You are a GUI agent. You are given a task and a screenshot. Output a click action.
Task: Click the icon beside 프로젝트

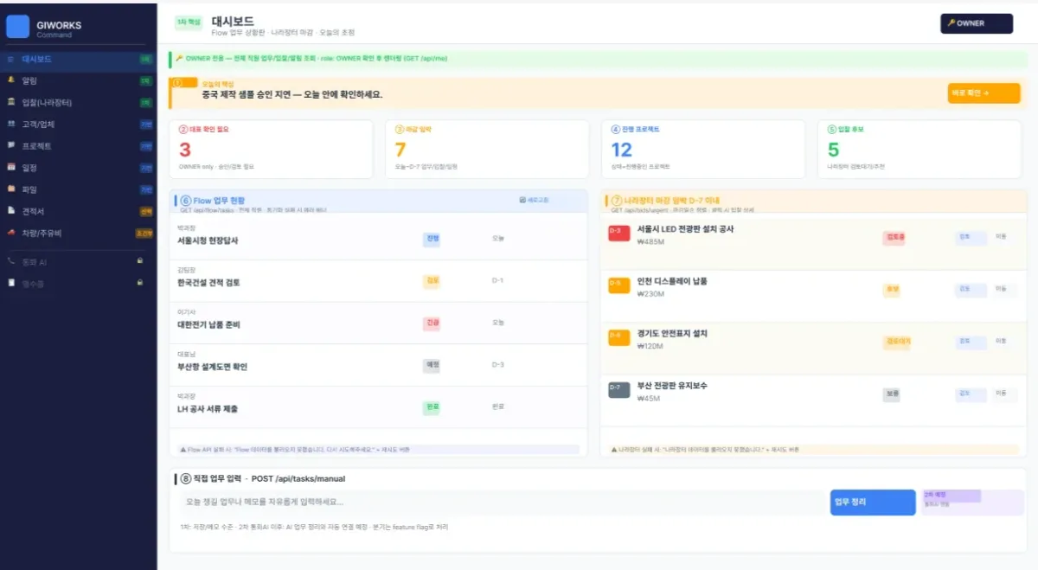11,145
